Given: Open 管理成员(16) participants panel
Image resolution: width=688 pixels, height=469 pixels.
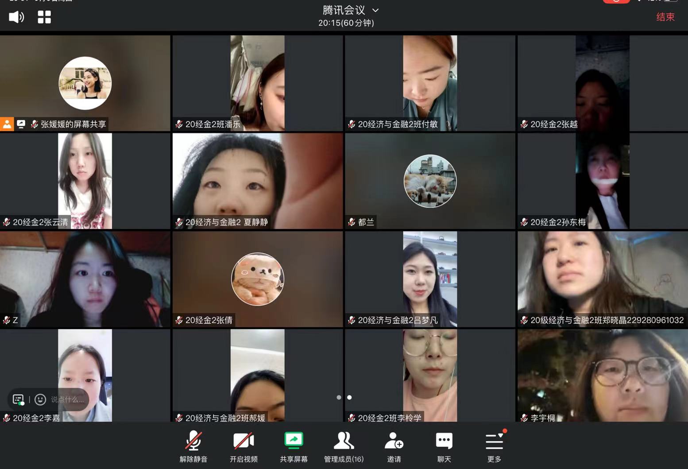Looking at the screenshot, I should pos(344,446).
